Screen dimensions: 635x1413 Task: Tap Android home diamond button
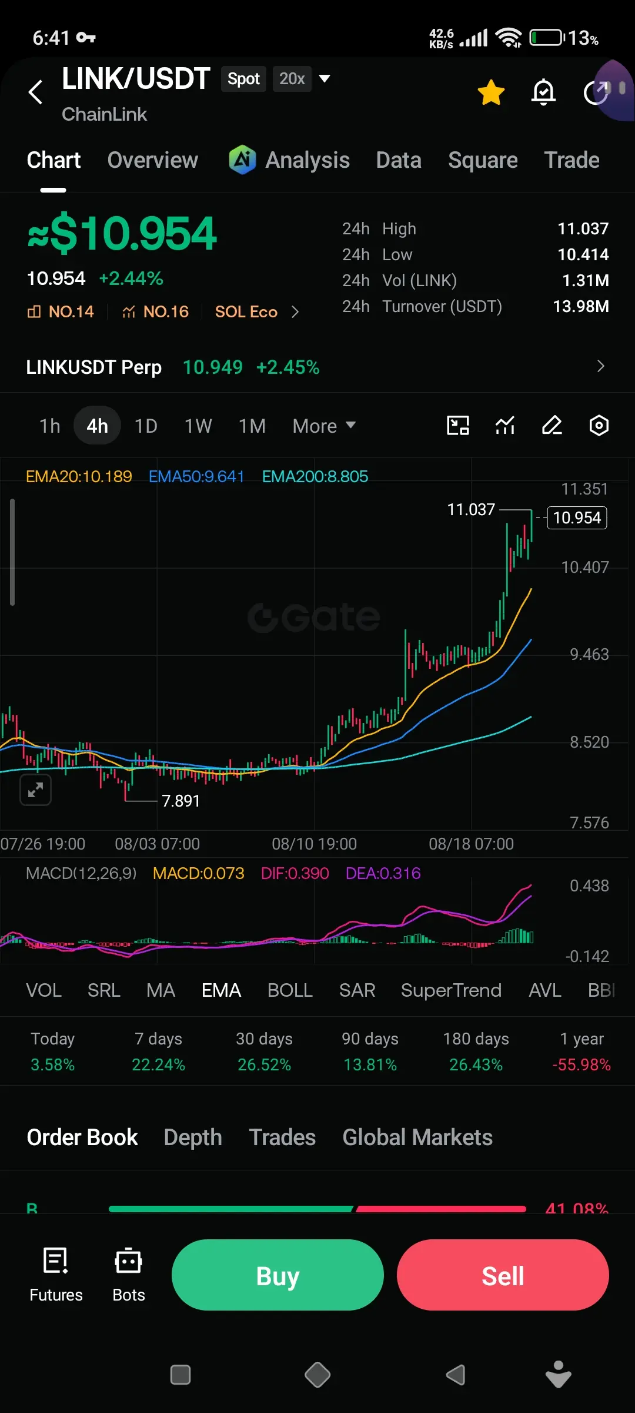point(317,1375)
